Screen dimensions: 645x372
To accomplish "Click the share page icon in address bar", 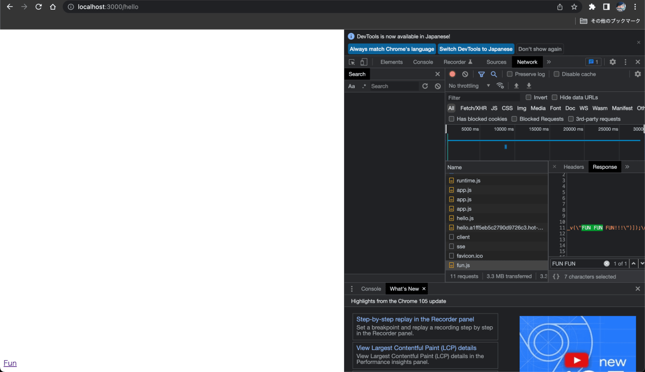I will coord(560,7).
